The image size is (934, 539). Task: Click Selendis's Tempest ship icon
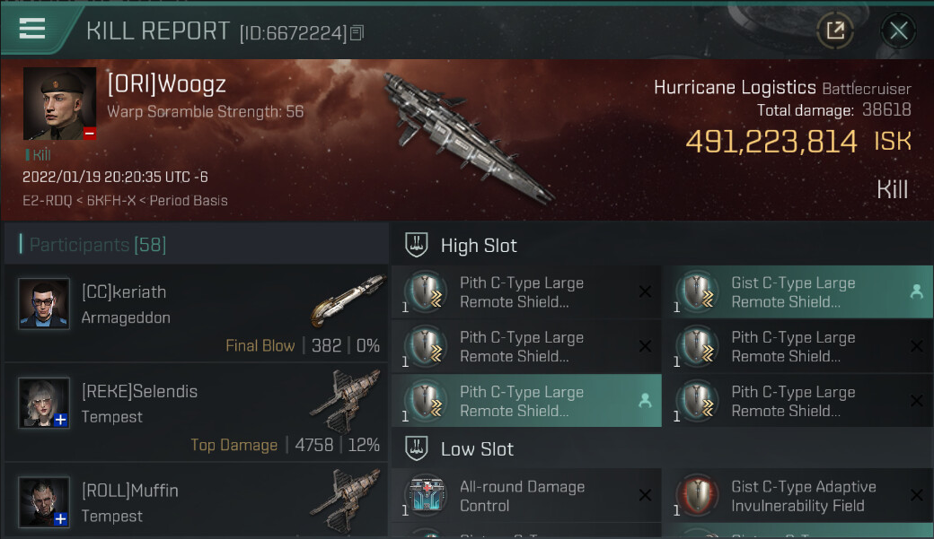[346, 400]
